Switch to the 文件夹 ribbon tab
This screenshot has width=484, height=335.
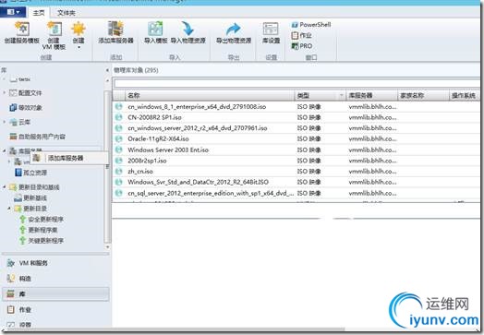pyautogui.click(x=67, y=13)
